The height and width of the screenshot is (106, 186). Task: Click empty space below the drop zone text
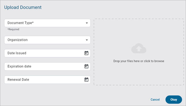(139, 75)
